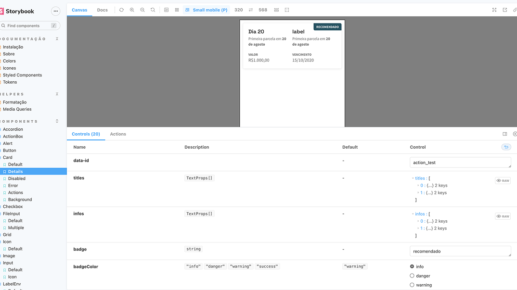The image size is (517, 290).
Task: Collapse the infos array tree
Action: 413,214
